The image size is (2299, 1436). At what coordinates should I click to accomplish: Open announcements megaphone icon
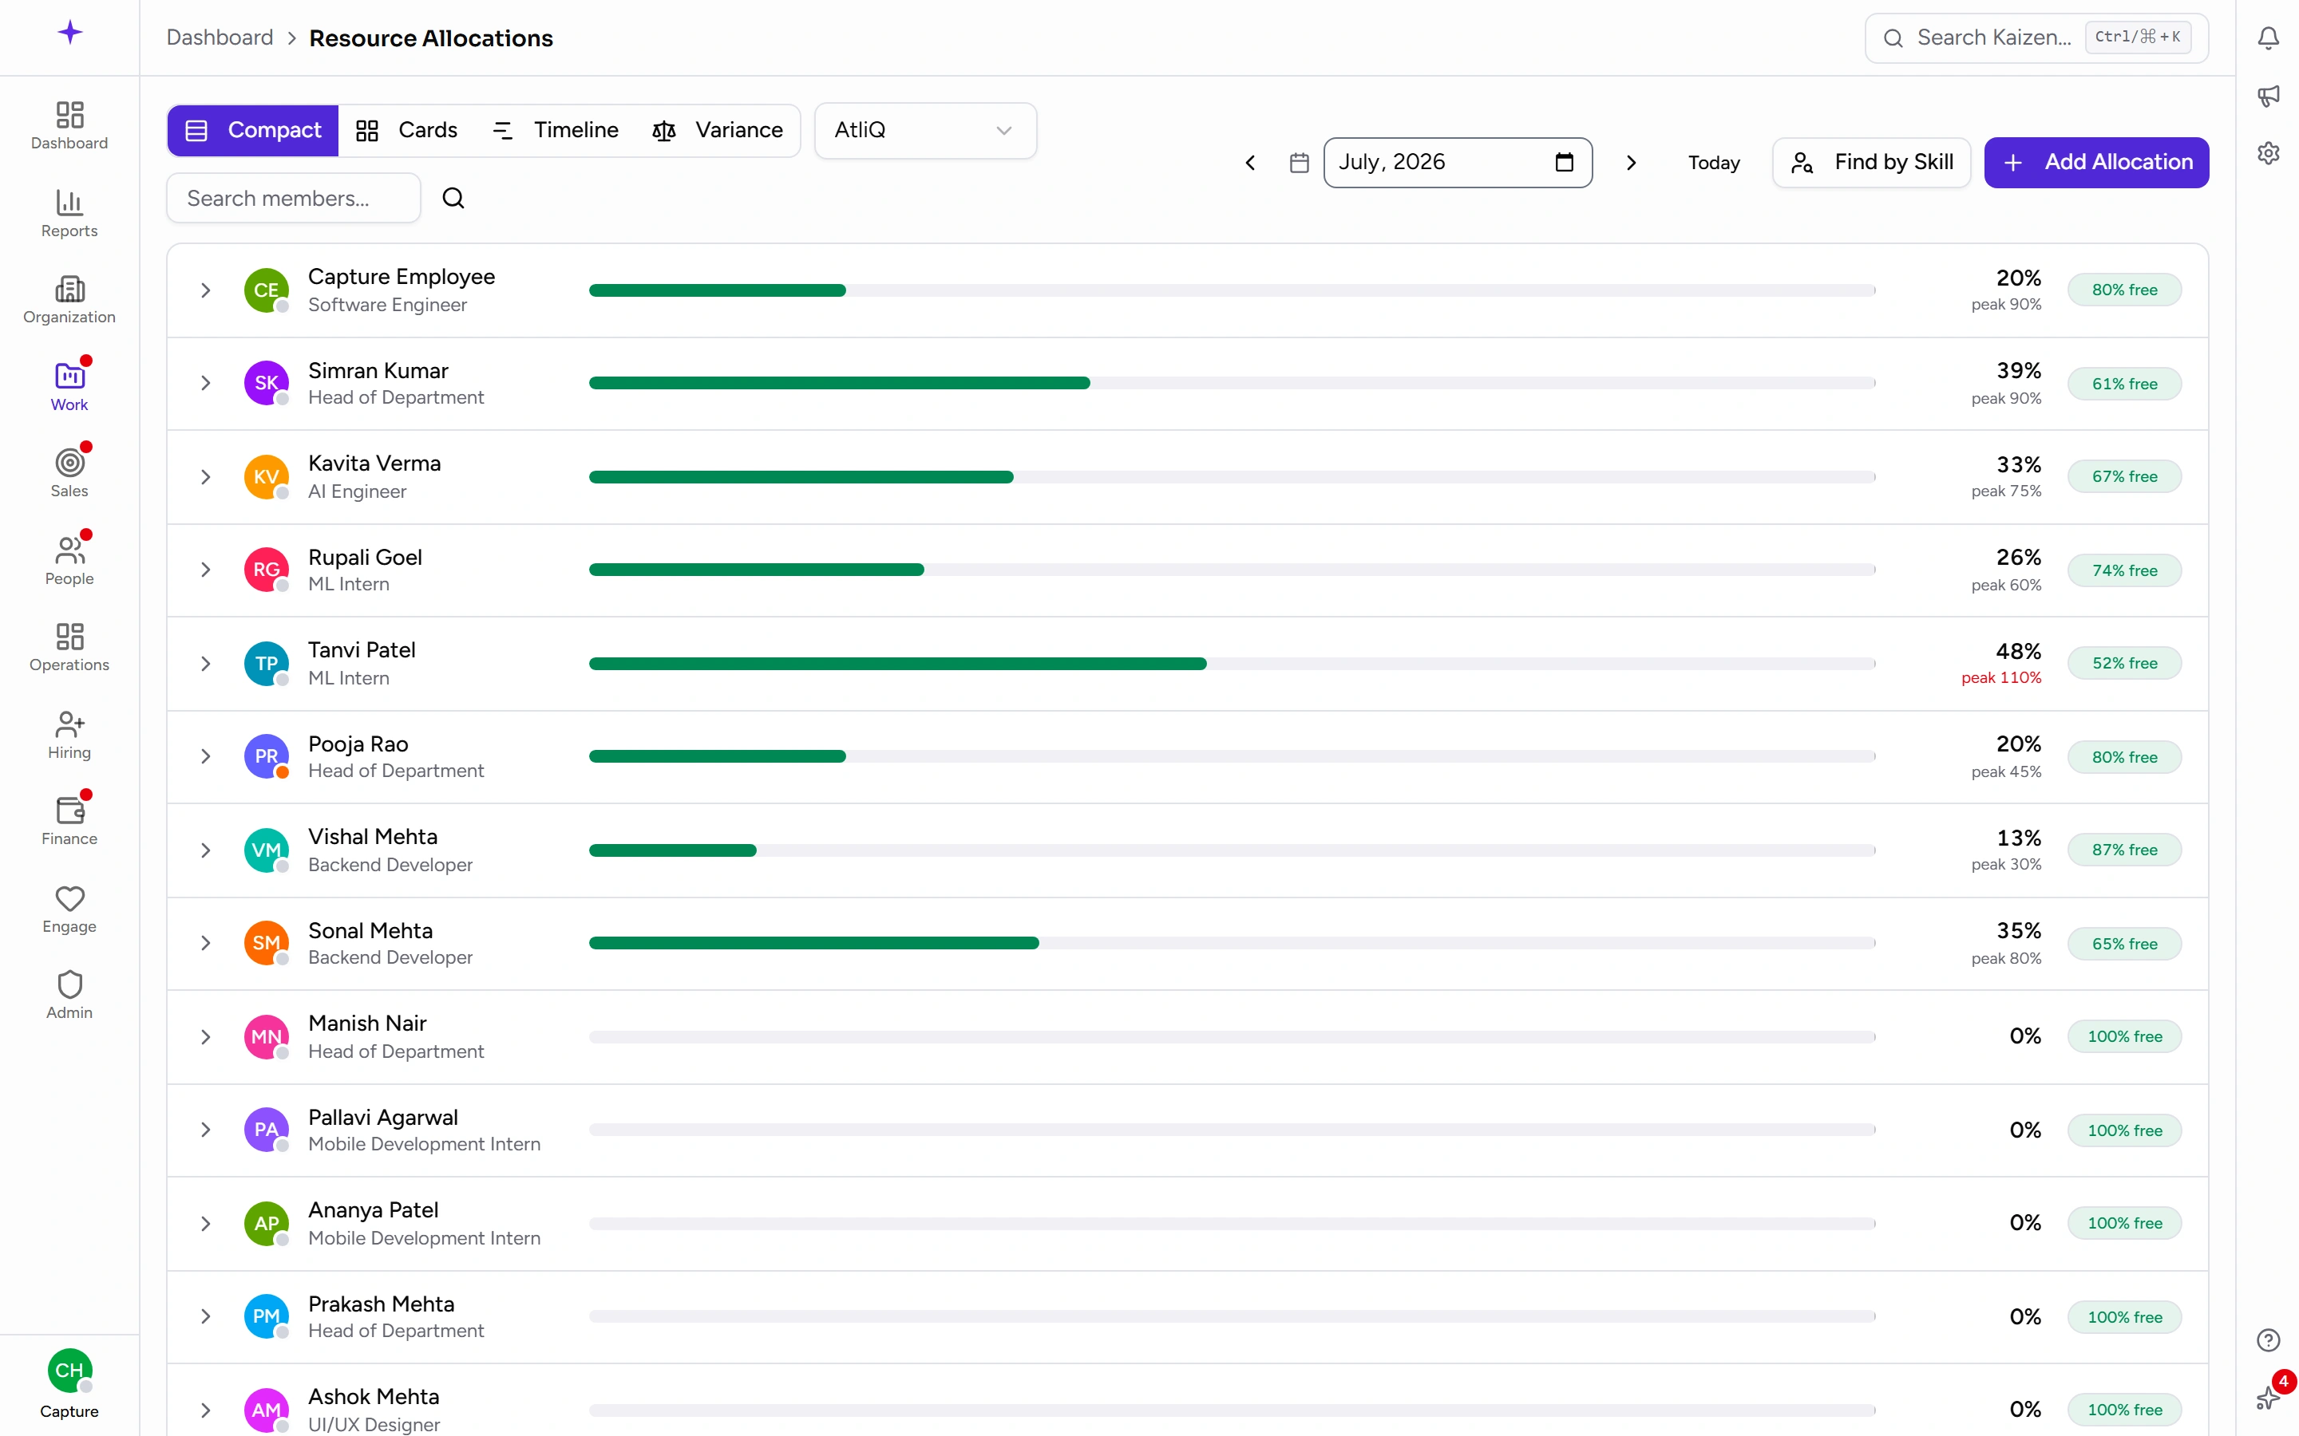coord(2268,95)
